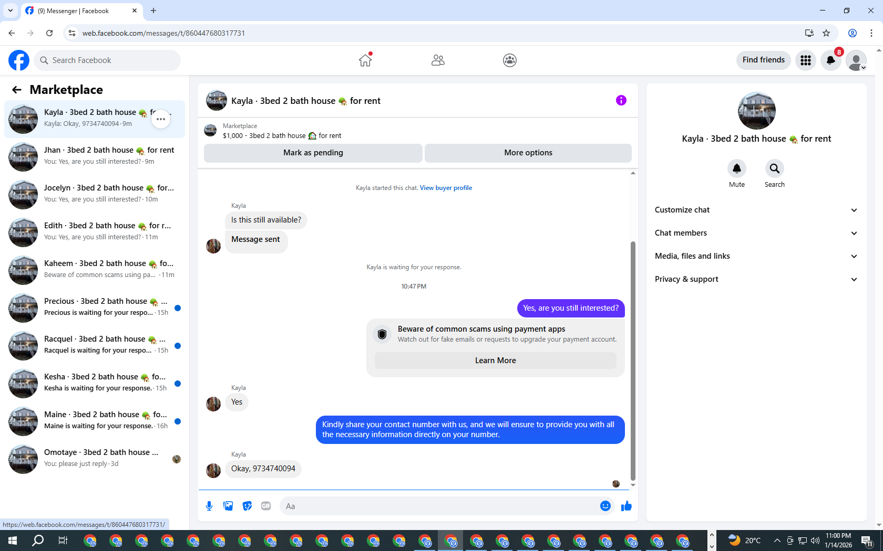The image size is (883, 551).
Task: Go to the Home feed icon
Action: (365, 60)
